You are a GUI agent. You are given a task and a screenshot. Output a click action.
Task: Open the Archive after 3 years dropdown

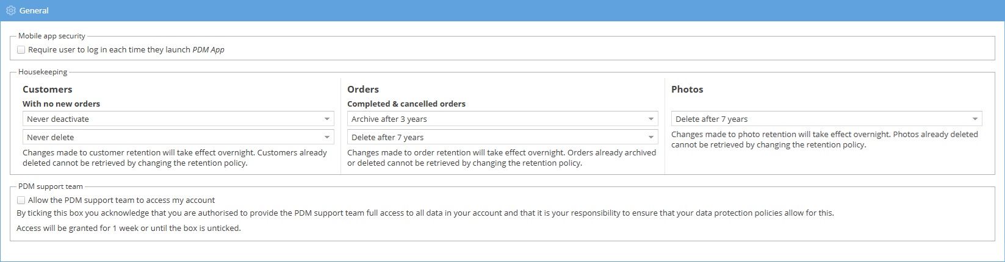(502, 119)
